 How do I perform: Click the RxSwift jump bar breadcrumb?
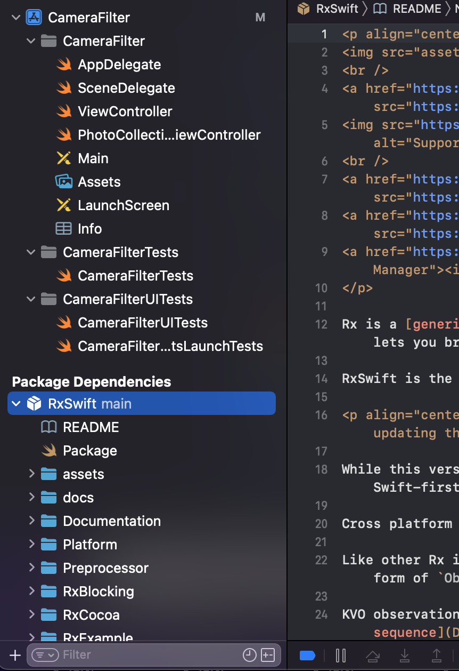pos(329,9)
